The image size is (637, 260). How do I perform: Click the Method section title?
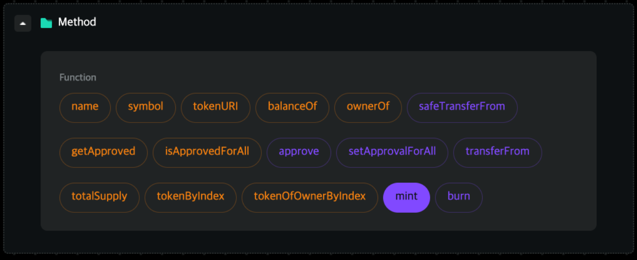tap(77, 22)
